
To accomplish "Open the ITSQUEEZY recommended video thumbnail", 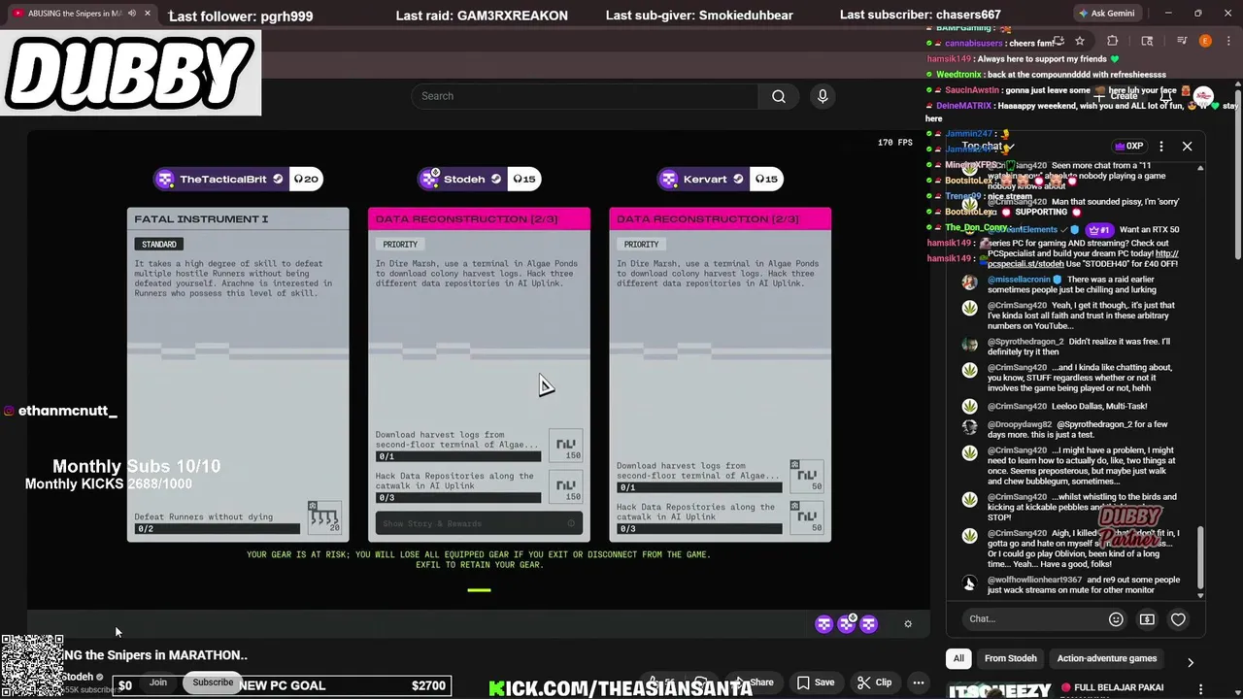I will [998, 690].
